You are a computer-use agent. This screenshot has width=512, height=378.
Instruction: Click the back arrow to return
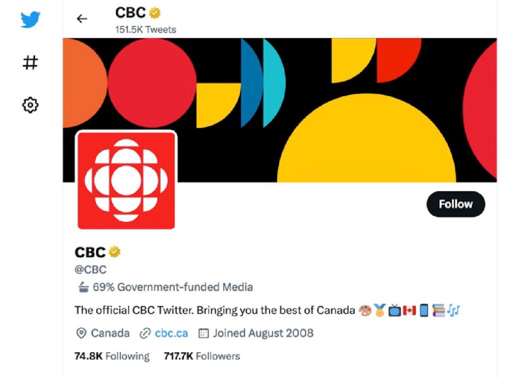pyautogui.click(x=81, y=18)
